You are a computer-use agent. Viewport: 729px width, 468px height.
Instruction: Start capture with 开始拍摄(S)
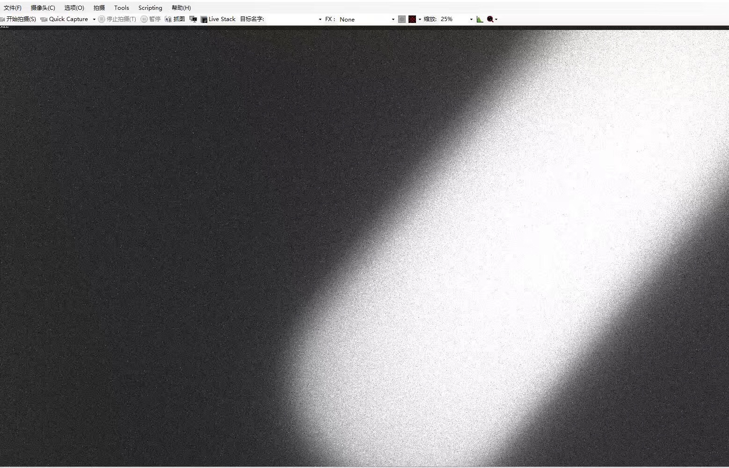pyautogui.click(x=18, y=19)
